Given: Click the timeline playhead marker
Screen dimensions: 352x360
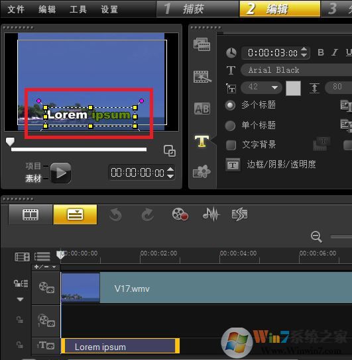Looking at the screenshot, I should pos(60,255).
